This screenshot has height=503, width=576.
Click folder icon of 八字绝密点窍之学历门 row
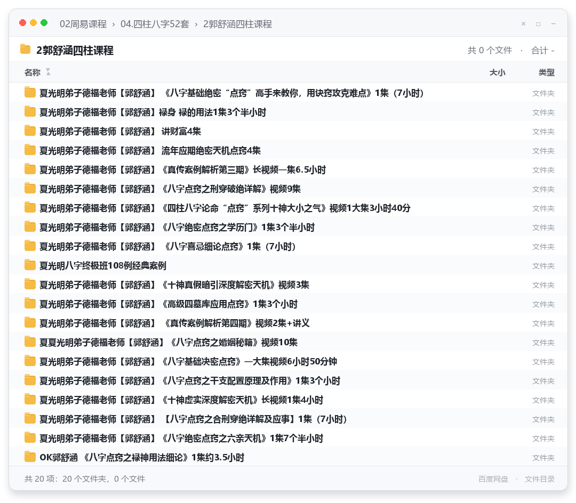(x=30, y=227)
